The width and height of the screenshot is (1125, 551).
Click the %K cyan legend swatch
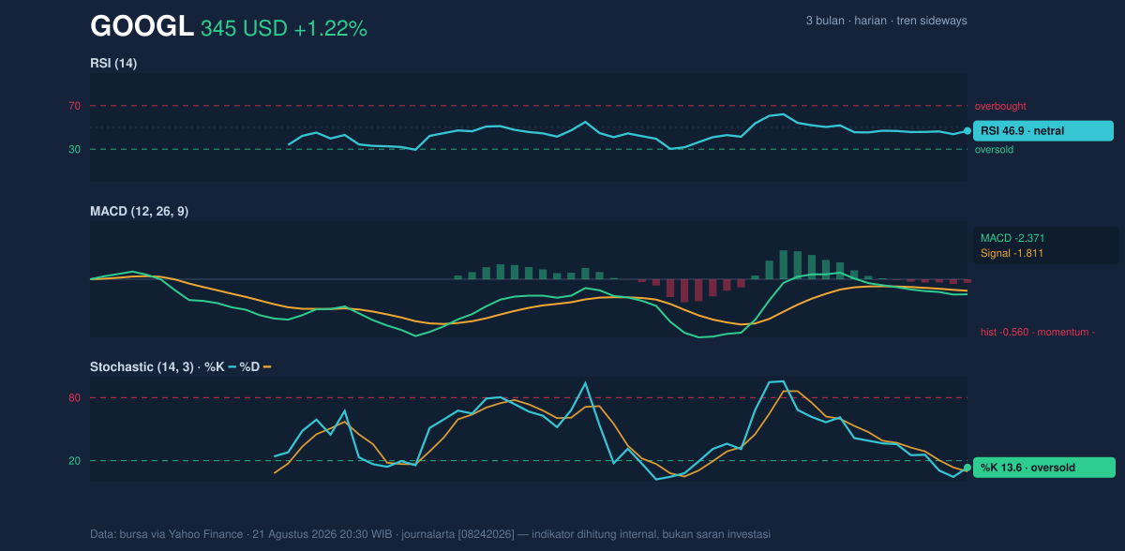click(232, 367)
